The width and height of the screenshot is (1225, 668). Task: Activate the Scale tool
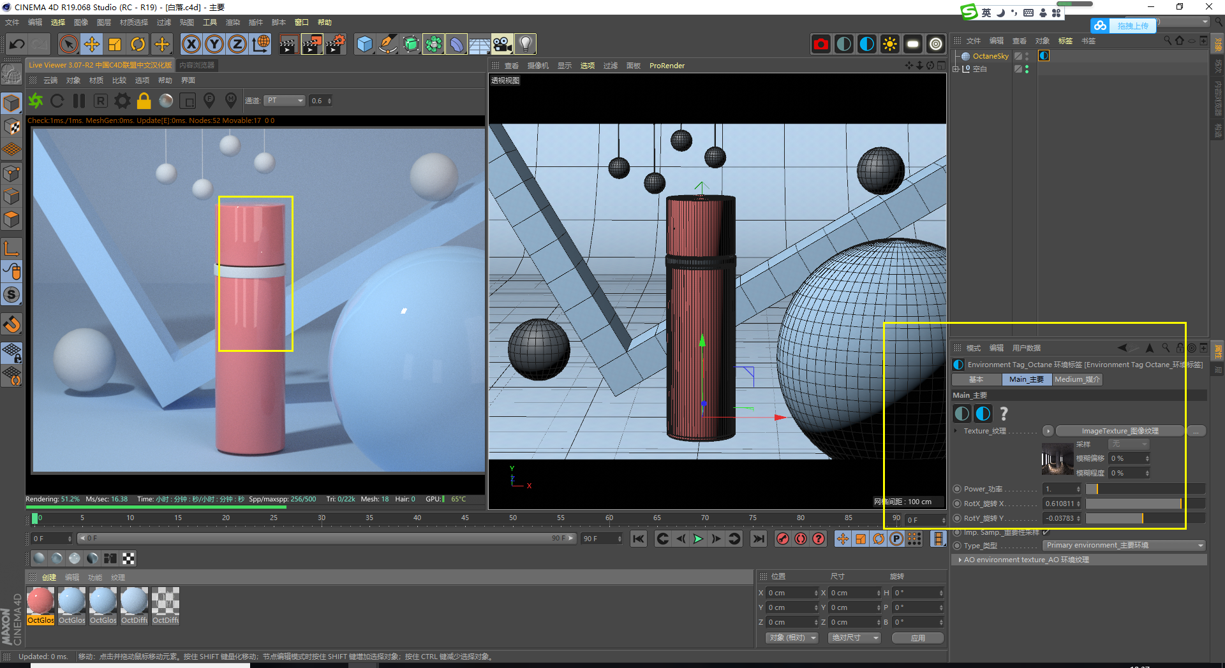click(115, 44)
